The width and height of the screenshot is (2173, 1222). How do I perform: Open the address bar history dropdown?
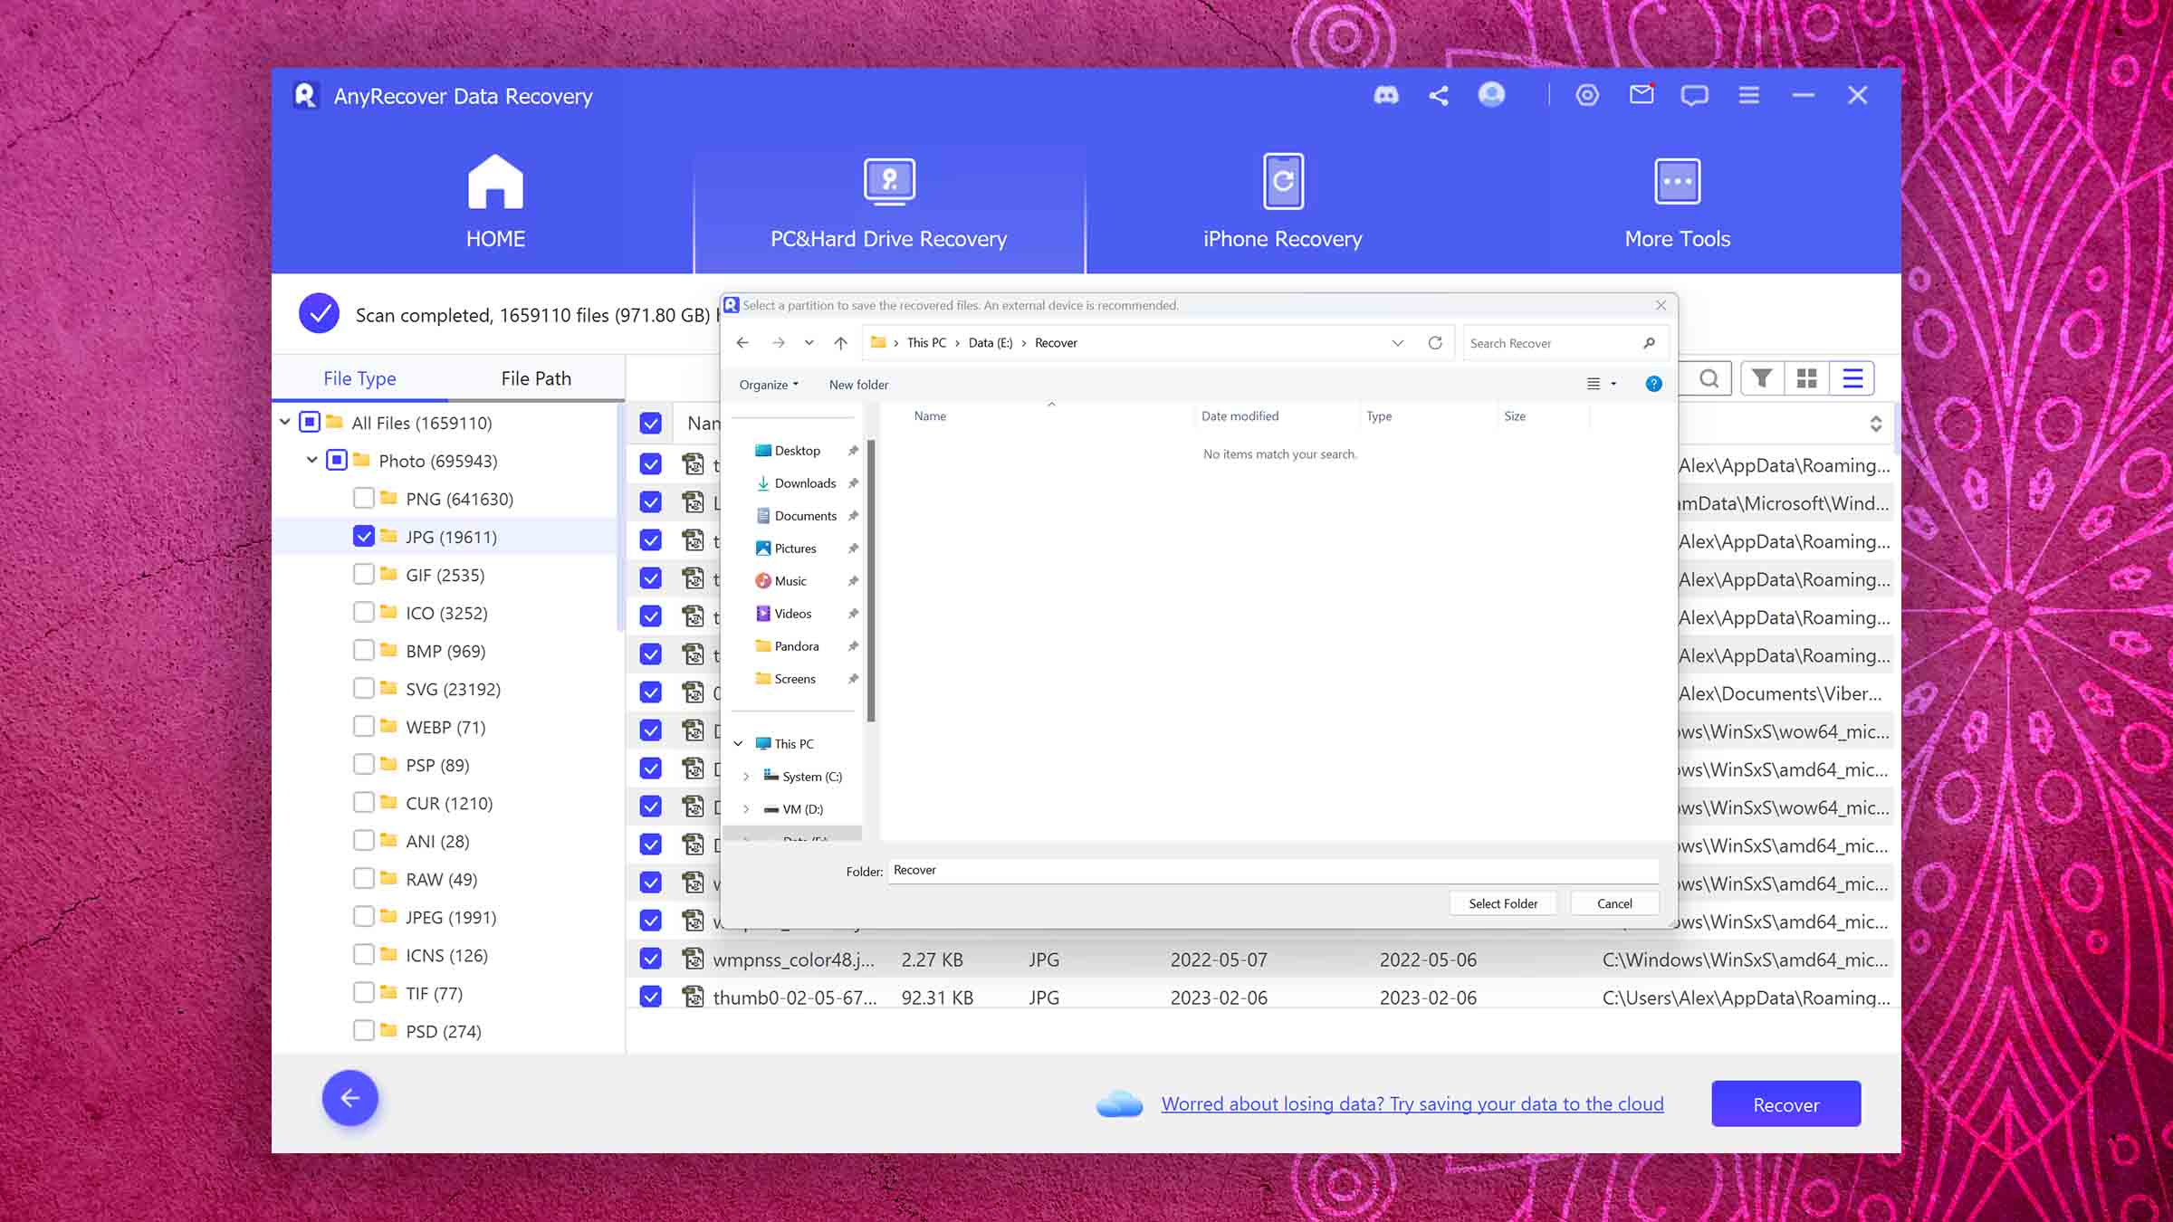coord(1397,343)
